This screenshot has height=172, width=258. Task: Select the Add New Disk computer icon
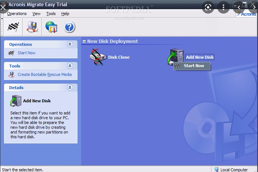pyautogui.click(x=175, y=57)
